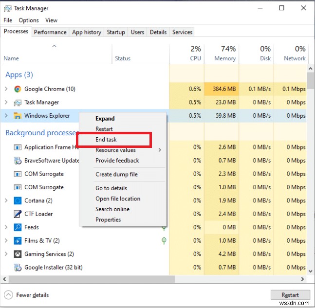Screen dimensions: 315x308
Task: Click the 384.6 MB memory cell
Action: coord(222,89)
